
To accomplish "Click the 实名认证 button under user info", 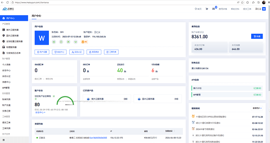I will click(x=77, y=52).
